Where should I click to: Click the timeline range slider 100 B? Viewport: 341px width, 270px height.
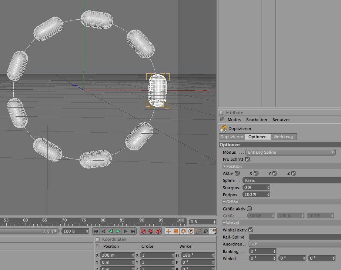[29, 231]
